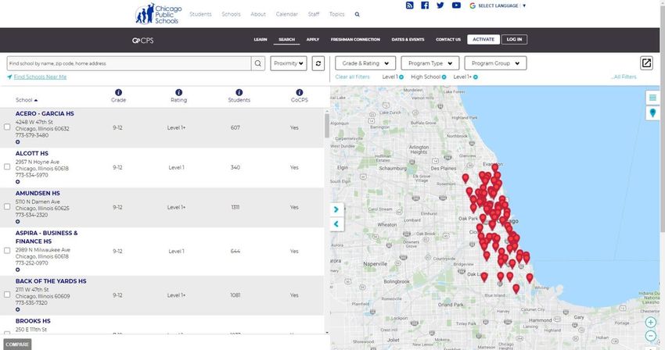The width and height of the screenshot is (665, 350).
Task: Open the RSS feed icon
Action: (410, 5)
